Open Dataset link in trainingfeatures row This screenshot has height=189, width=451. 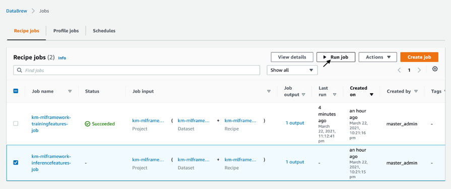tap(194, 120)
